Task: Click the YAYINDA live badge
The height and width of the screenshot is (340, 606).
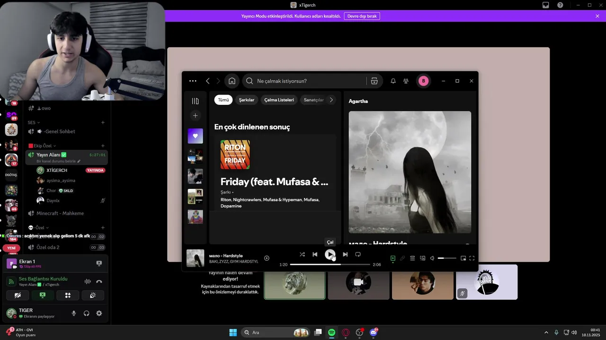Action: click(95, 170)
